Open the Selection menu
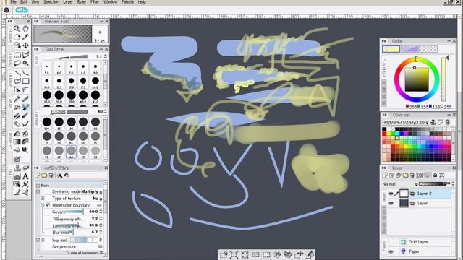This screenshot has width=463, height=260. tap(51, 2)
